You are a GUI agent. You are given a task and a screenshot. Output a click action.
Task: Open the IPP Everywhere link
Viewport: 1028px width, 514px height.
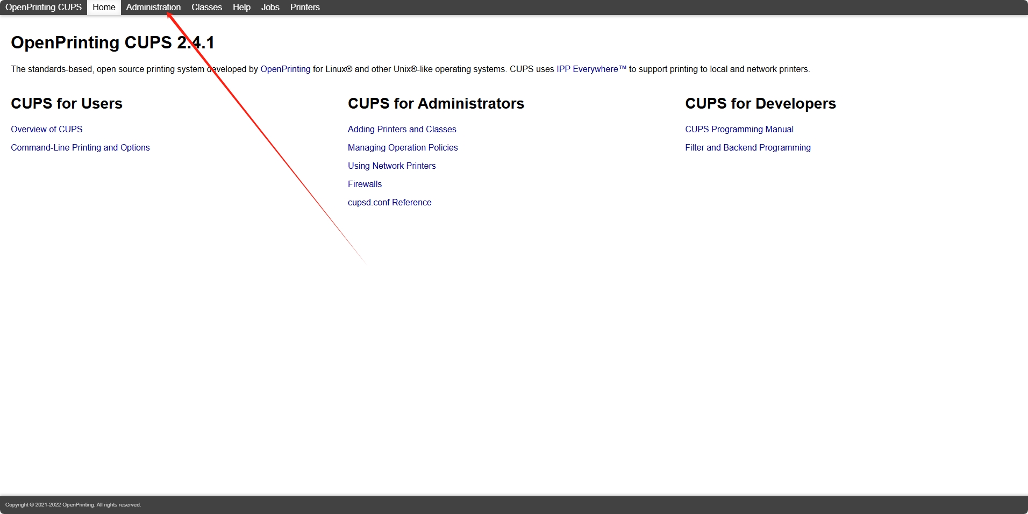coord(591,69)
